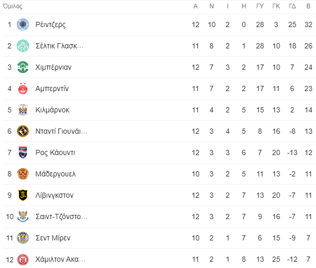Click the Livingston black and yellow crest
This screenshot has height=268, width=316.
tap(23, 195)
